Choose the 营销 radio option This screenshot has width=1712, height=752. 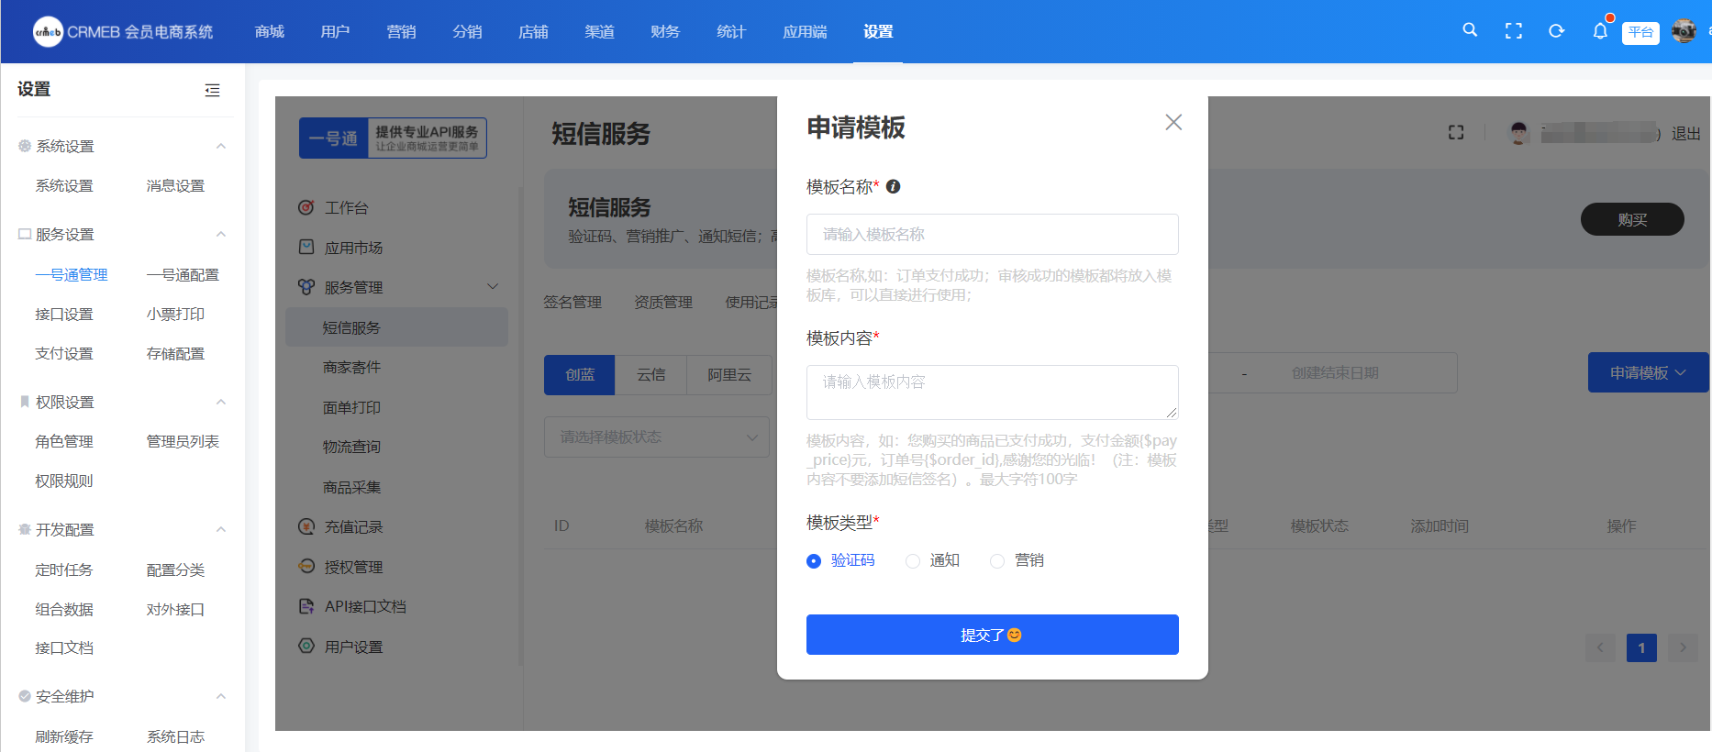(997, 561)
